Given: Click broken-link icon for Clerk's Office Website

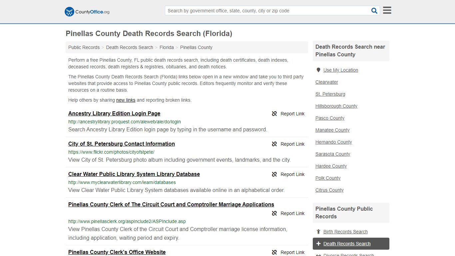Looking at the screenshot, I should click(274, 252).
